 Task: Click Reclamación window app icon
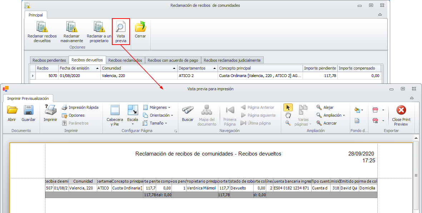coord(27,5)
